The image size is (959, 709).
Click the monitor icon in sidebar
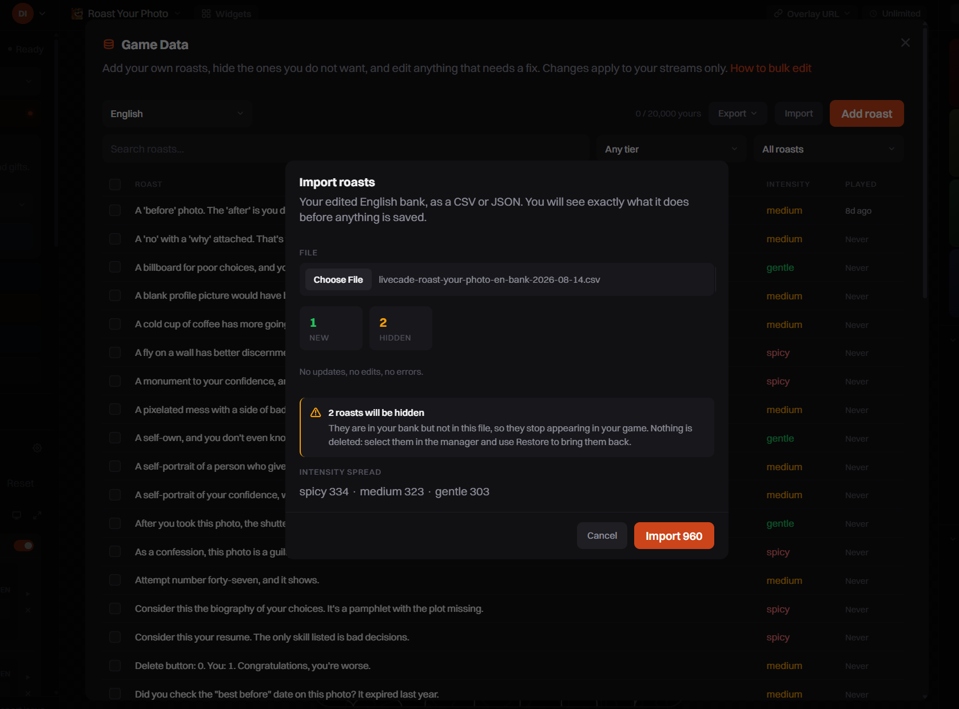(17, 515)
